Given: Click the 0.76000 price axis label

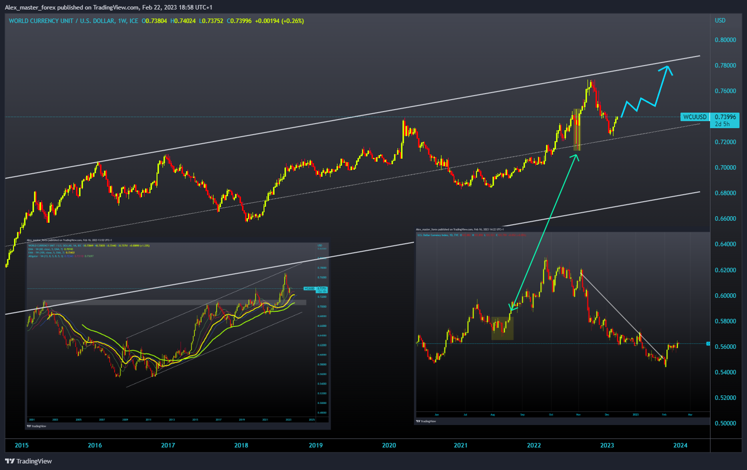Looking at the screenshot, I should pos(725,91).
